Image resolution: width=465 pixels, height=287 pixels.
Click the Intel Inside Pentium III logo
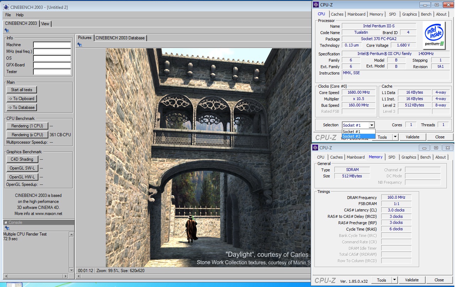tap(434, 36)
